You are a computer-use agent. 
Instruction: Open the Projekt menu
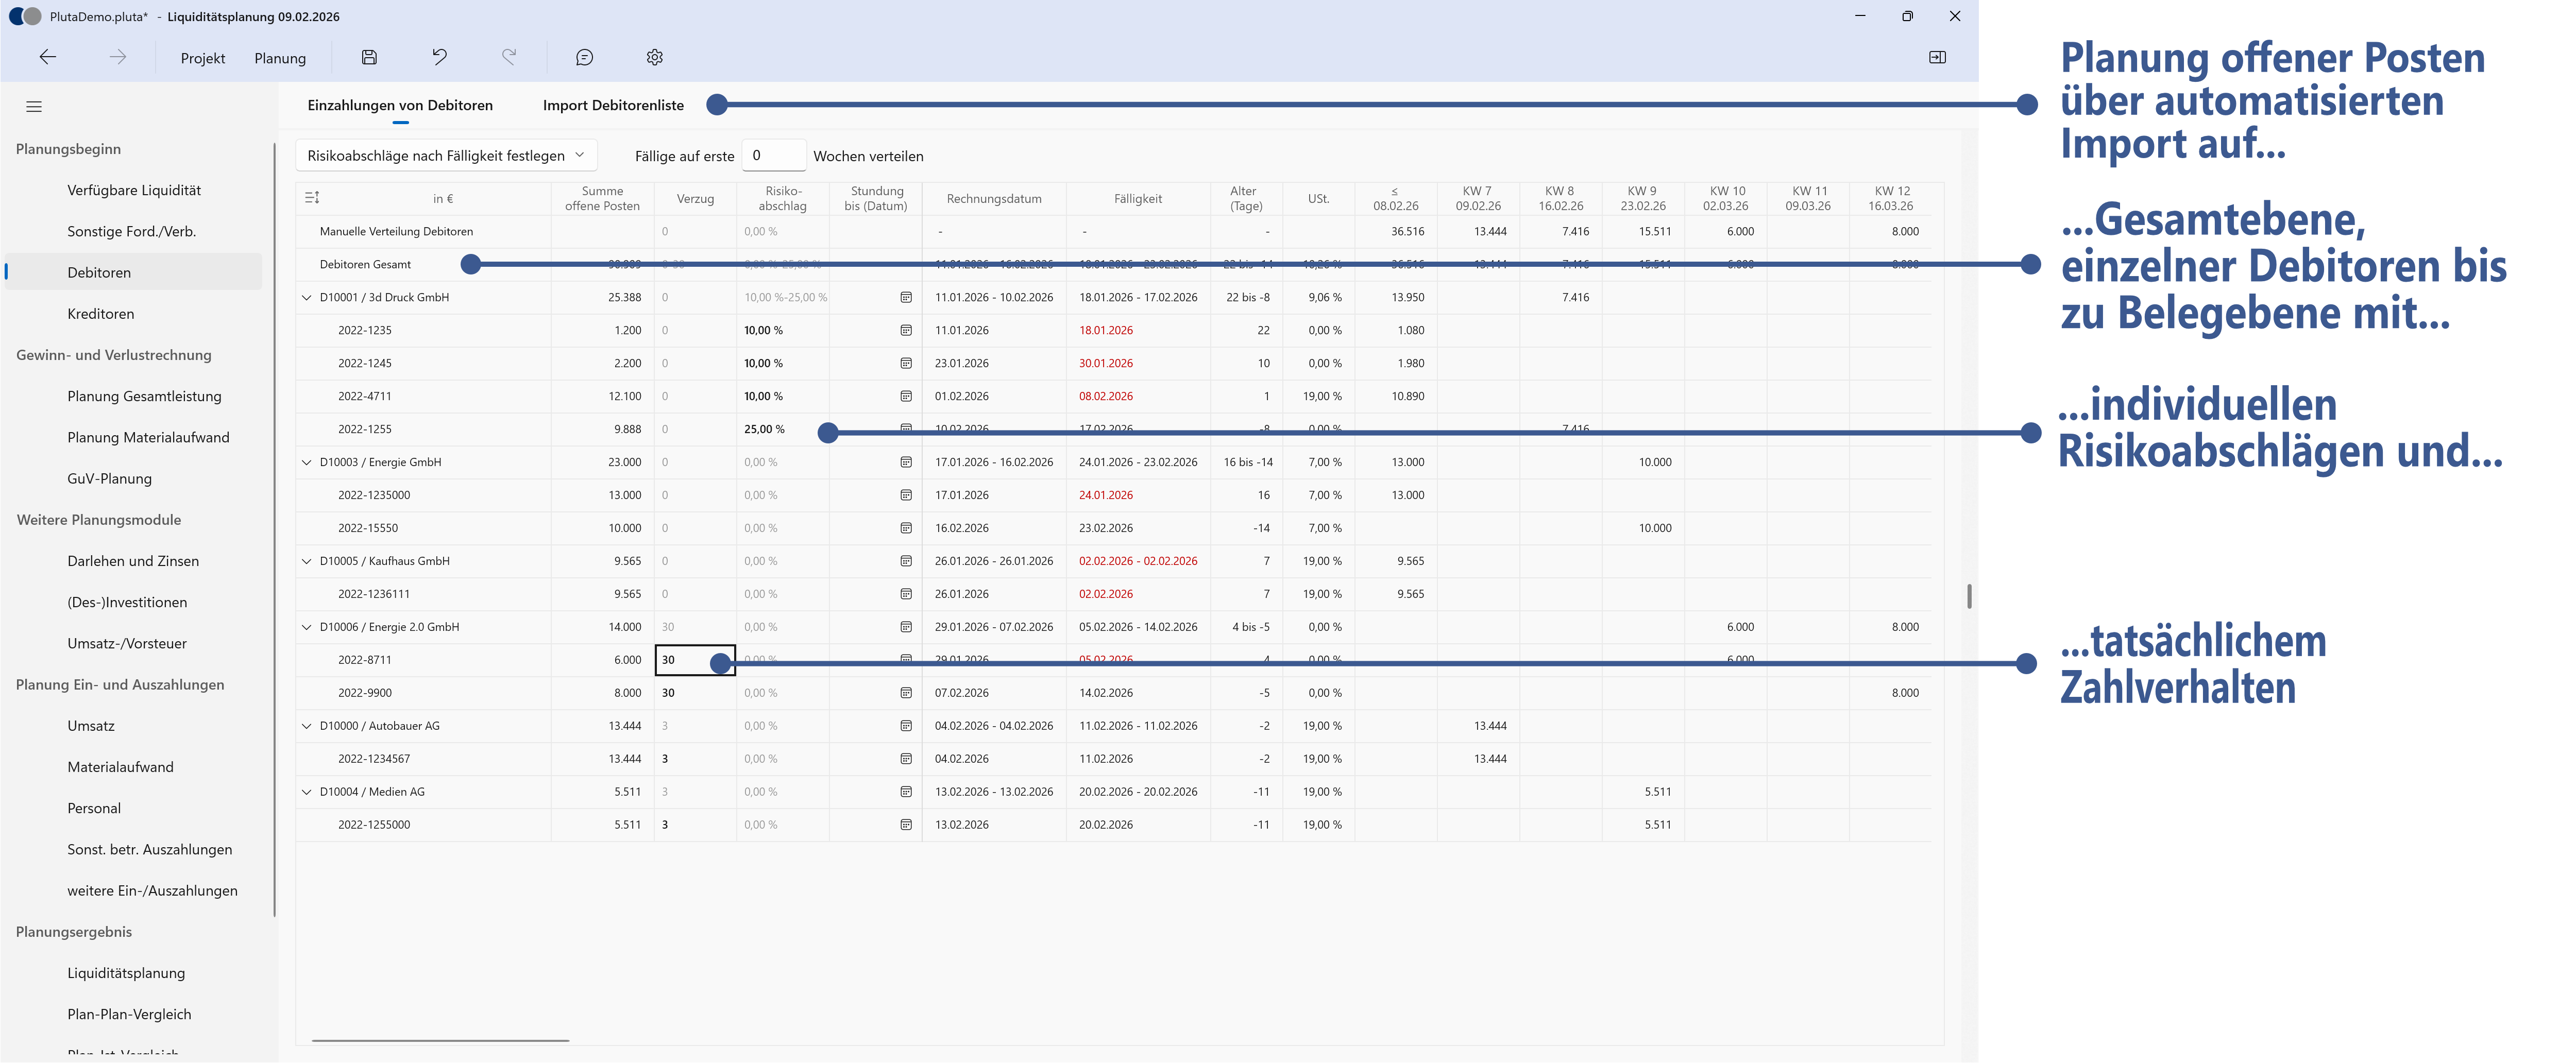[x=202, y=57]
